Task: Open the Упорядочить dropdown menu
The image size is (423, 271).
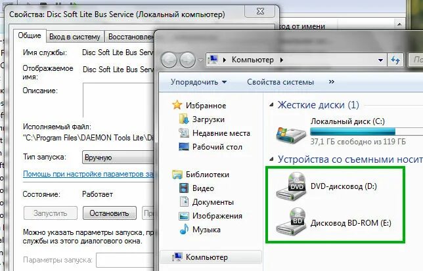Action: 198,82
